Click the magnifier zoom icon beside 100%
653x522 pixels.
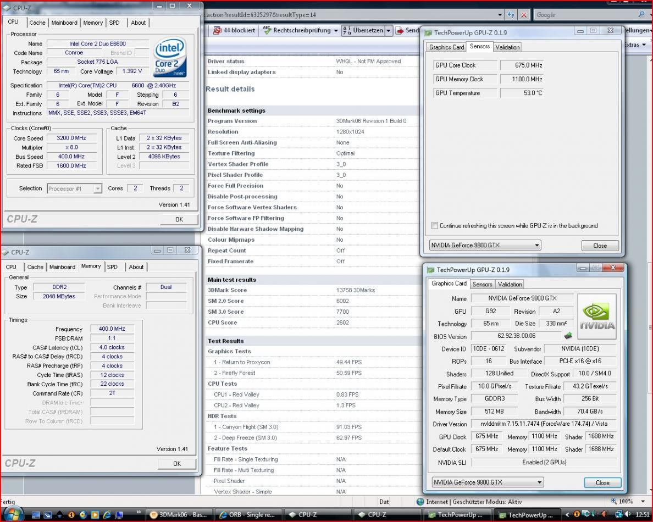(614, 501)
